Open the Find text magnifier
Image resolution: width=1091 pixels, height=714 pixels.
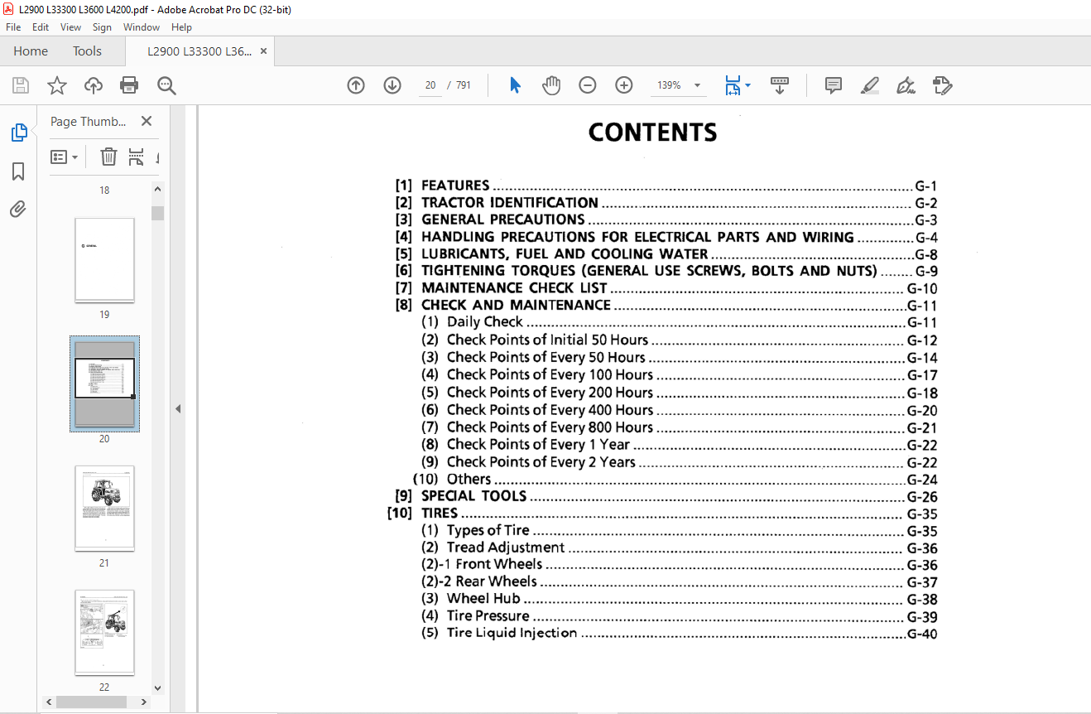[166, 85]
